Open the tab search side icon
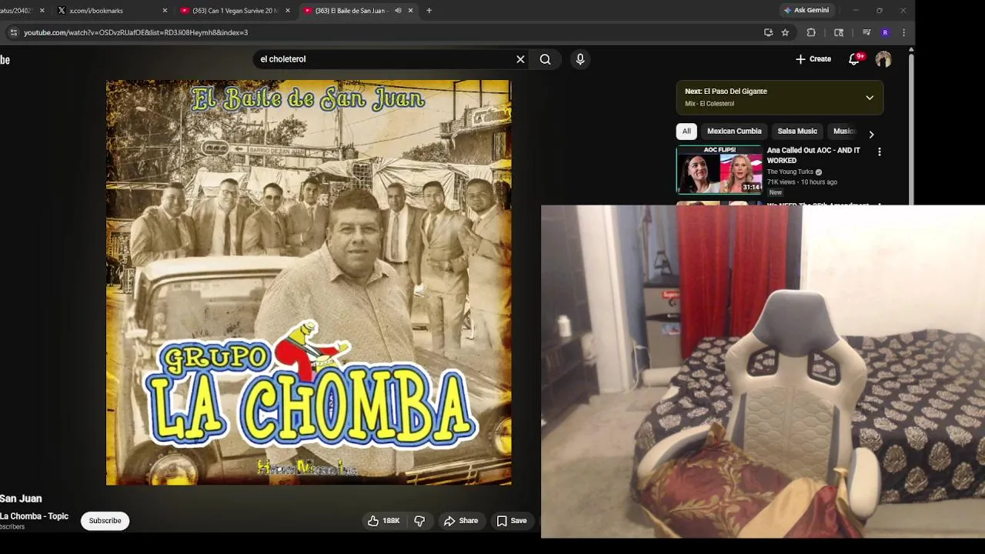Screen dimensions: 985x554 click(x=839, y=32)
